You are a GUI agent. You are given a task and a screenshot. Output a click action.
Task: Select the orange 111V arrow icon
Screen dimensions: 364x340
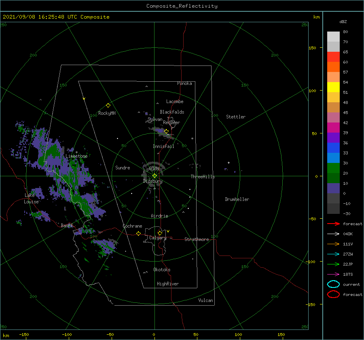(333, 244)
